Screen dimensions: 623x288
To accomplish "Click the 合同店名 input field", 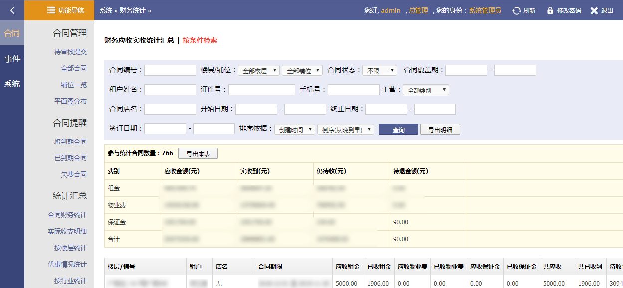I will click(170, 109).
